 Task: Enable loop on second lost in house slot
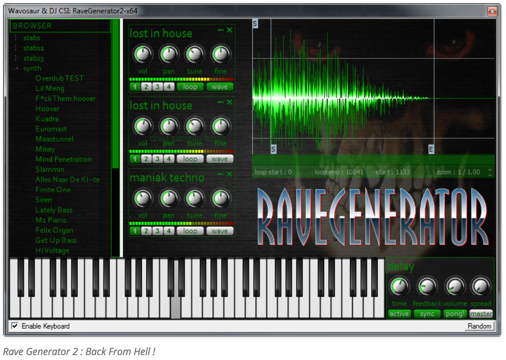(x=190, y=159)
